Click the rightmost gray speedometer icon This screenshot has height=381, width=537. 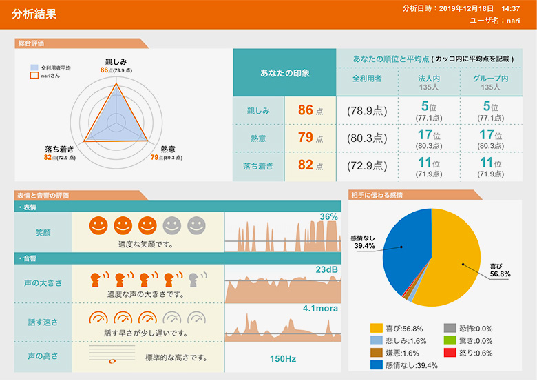tap(197, 318)
